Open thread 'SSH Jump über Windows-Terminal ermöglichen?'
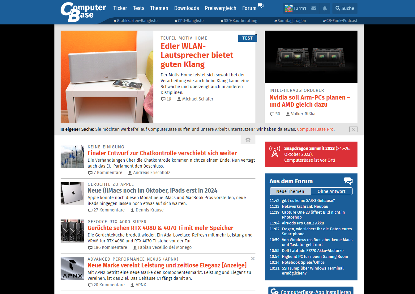 click(x=313, y=271)
